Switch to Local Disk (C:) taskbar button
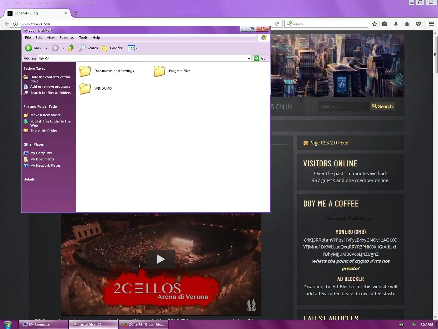Image resolution: width=438 pixels, height=329 pixels. [x=94, y=324]
